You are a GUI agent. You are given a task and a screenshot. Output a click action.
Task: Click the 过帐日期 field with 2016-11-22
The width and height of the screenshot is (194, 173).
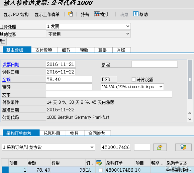pos(61,72)
